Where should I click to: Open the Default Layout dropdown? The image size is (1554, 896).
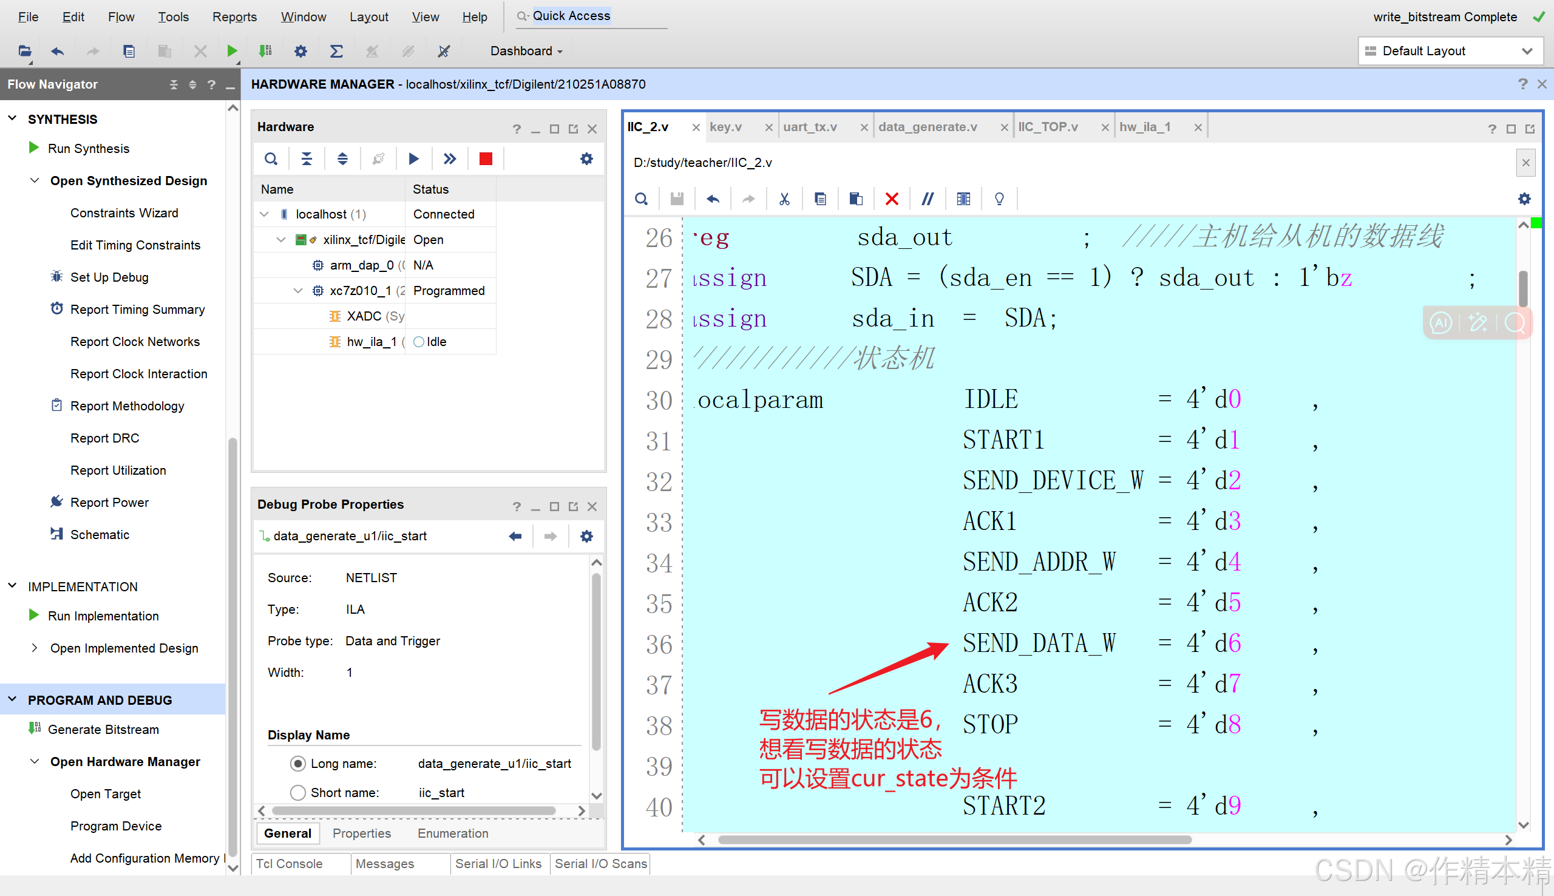tap(1451, 51)
